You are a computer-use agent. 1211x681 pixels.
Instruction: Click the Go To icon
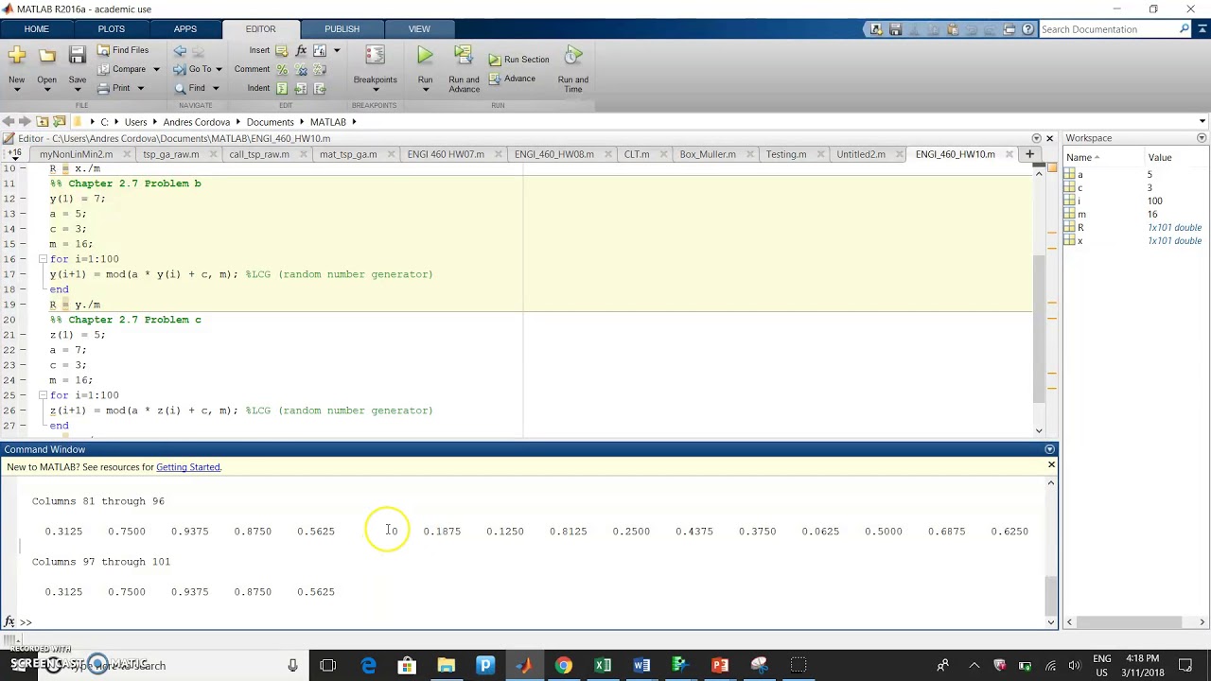coord(180,69)
